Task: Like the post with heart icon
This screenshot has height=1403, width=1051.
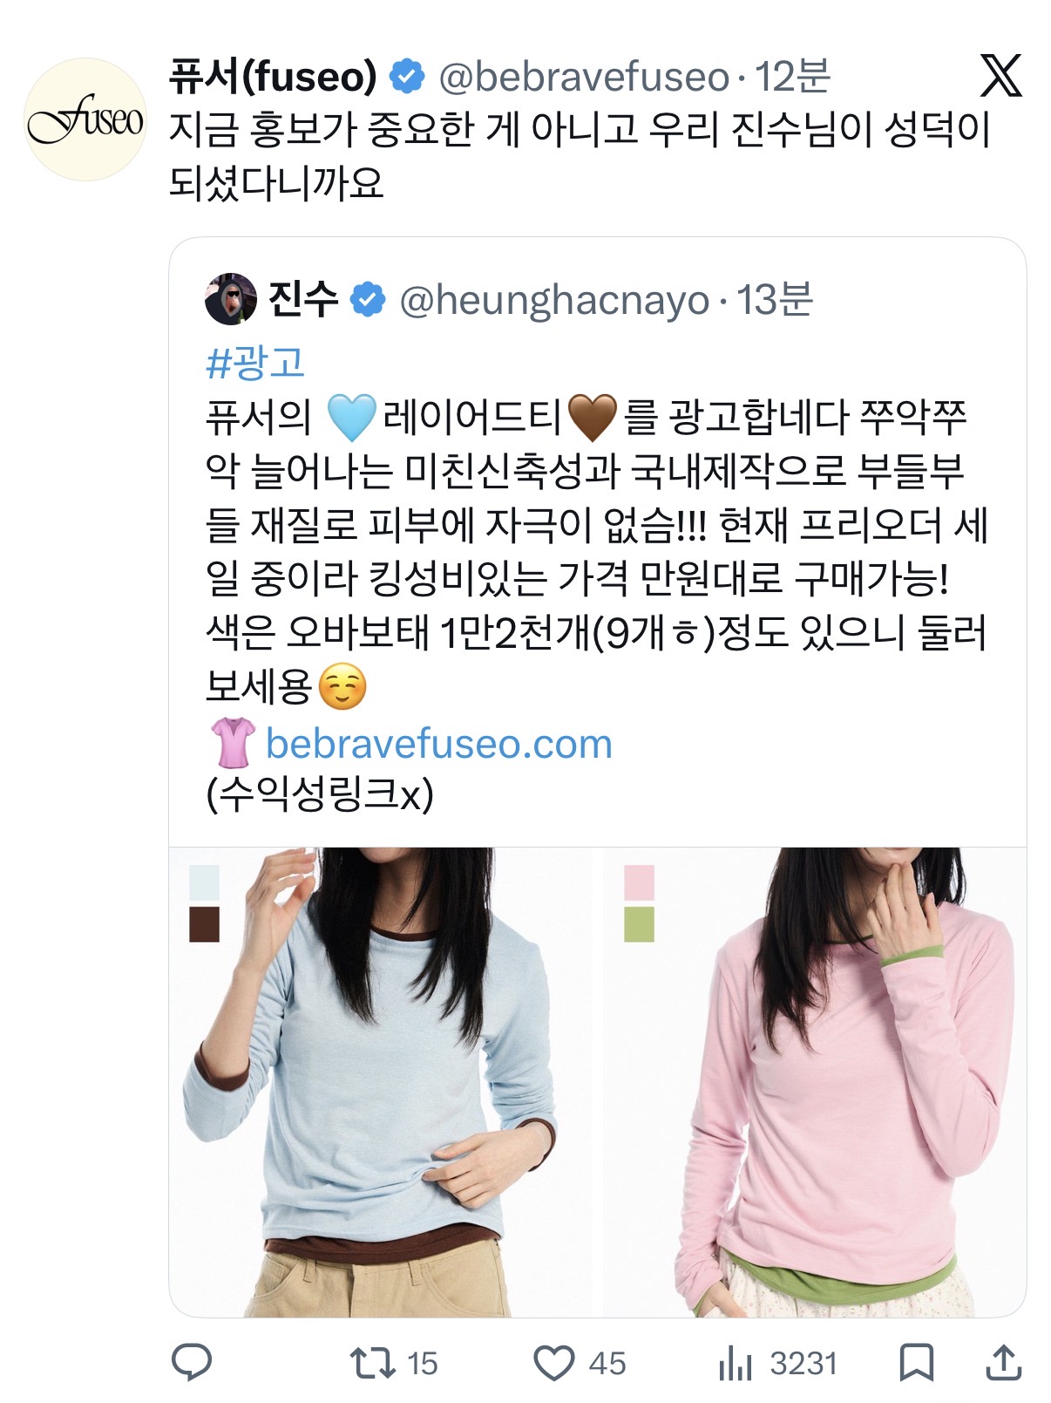Action: tap(554, 1363)
